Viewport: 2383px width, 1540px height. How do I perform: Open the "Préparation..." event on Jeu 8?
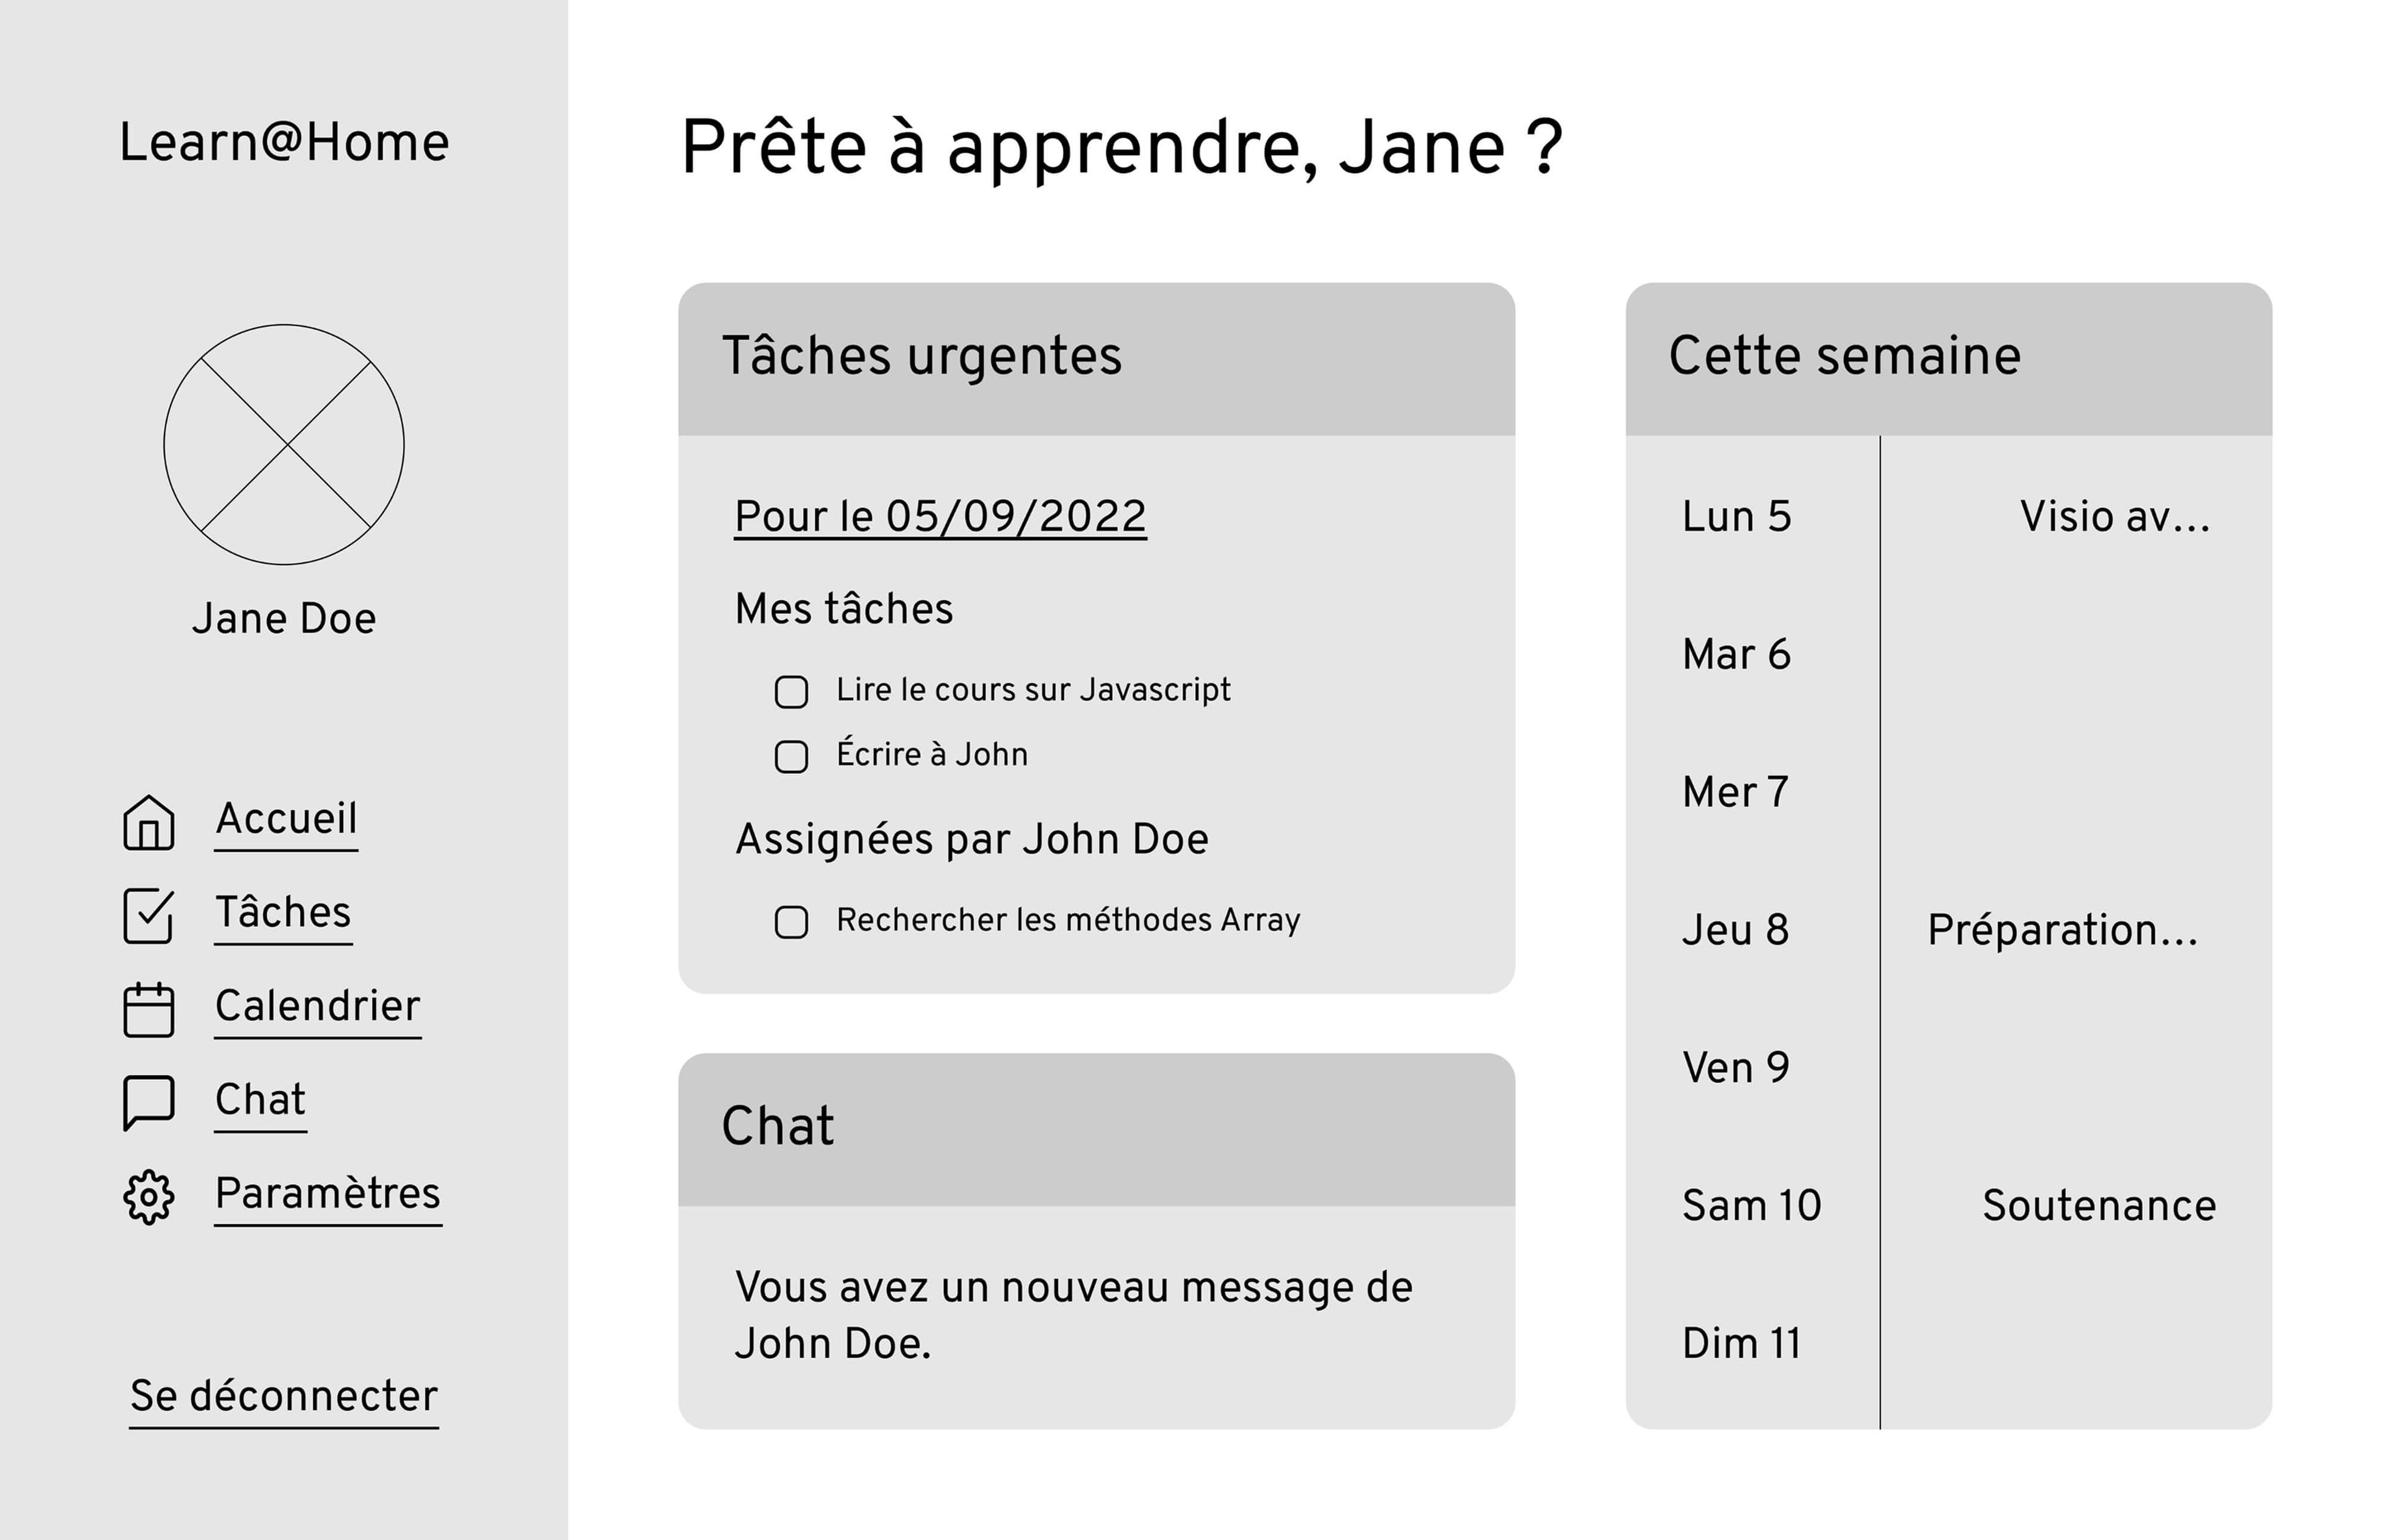point(2062,930)
